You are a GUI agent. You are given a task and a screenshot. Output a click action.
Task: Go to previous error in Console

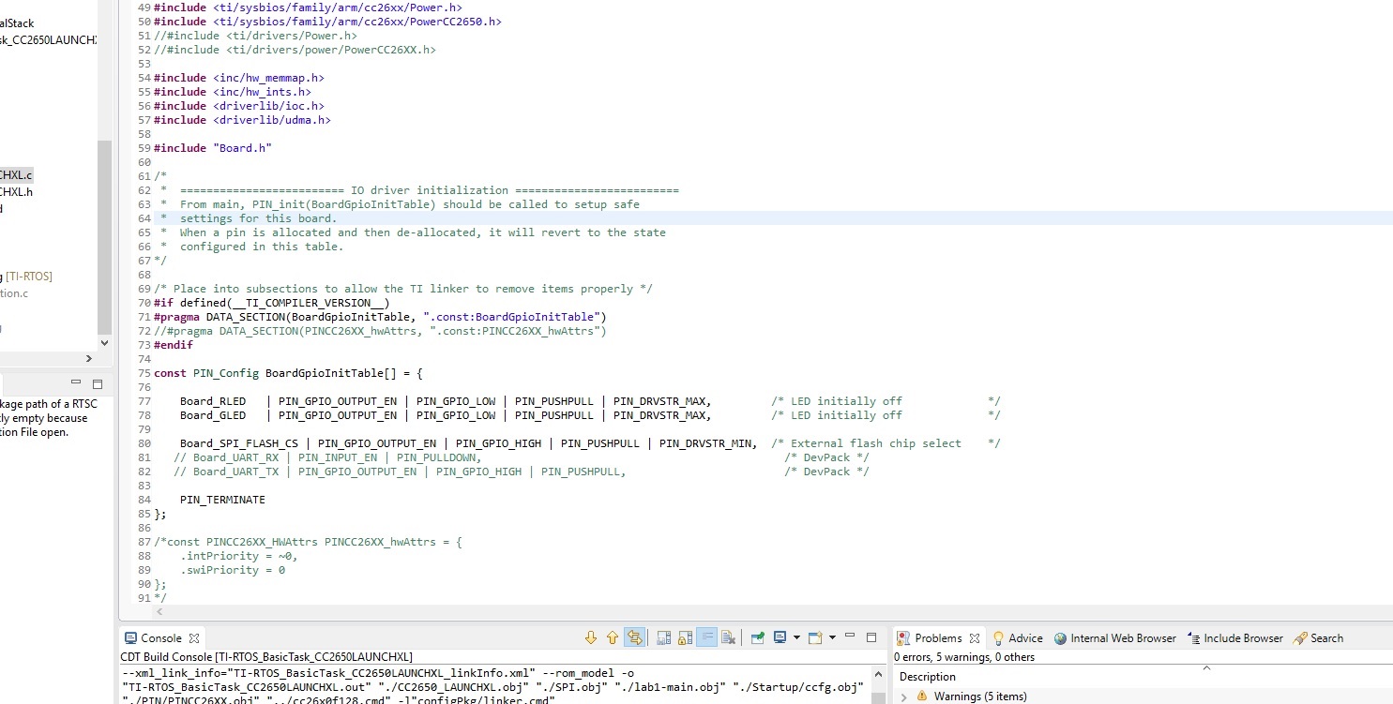click(613, 637)
